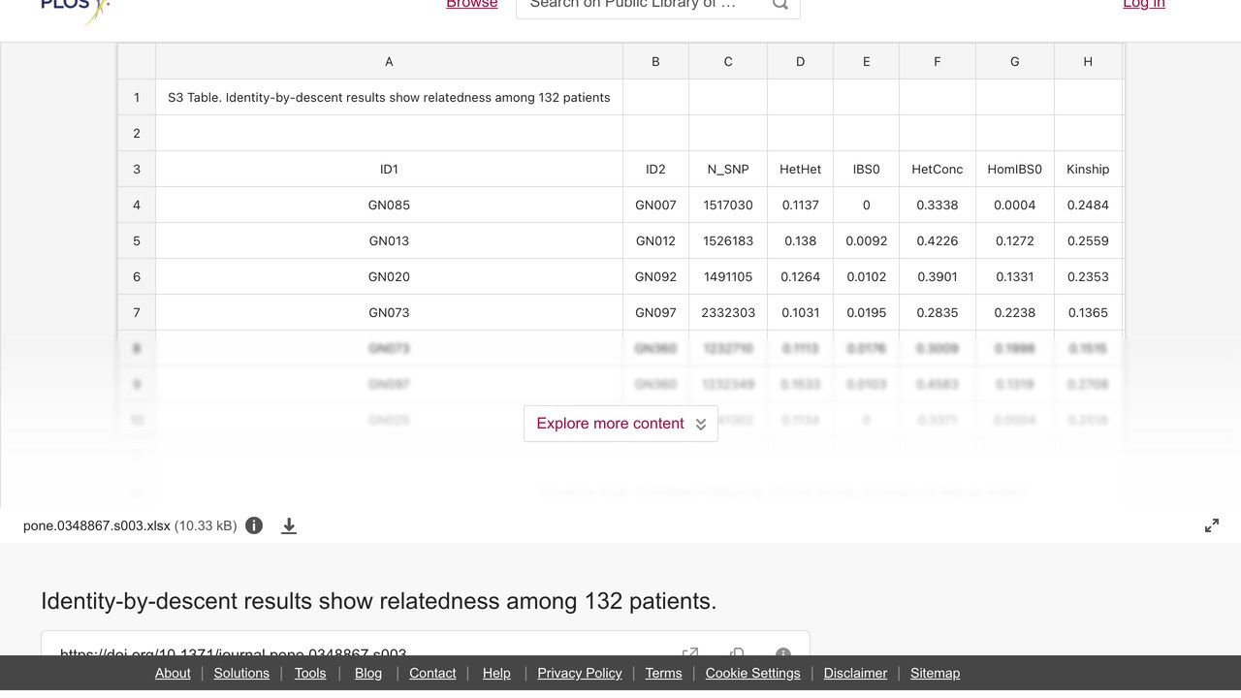1241x698 pixels.
Task: Click cell 0.1264
Action: click(800, 276)
